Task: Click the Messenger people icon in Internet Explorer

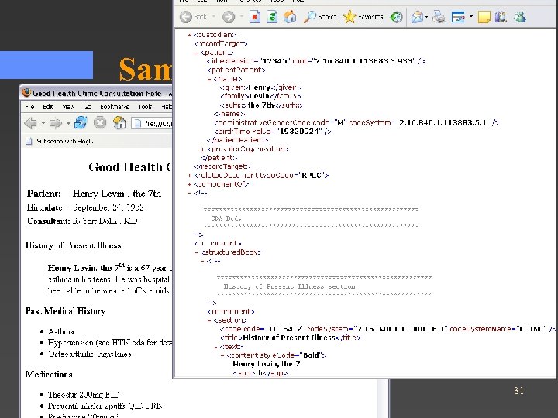Action: pyautogui.click(x=519, y=17)
